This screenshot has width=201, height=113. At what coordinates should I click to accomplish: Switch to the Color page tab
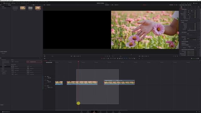click(x=107, y=112)
